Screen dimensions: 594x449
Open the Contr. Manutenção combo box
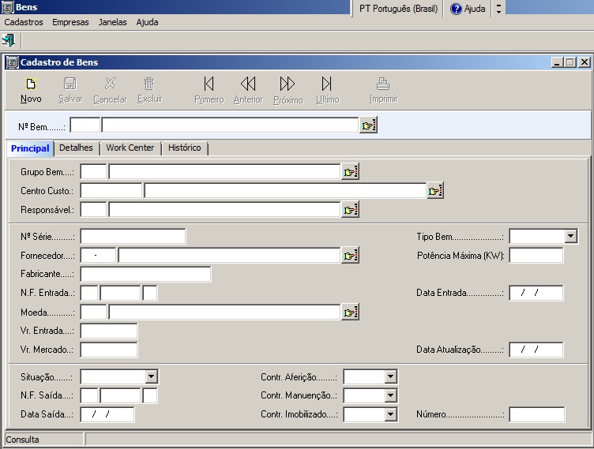pyautogui.click(x=390, y=396)
